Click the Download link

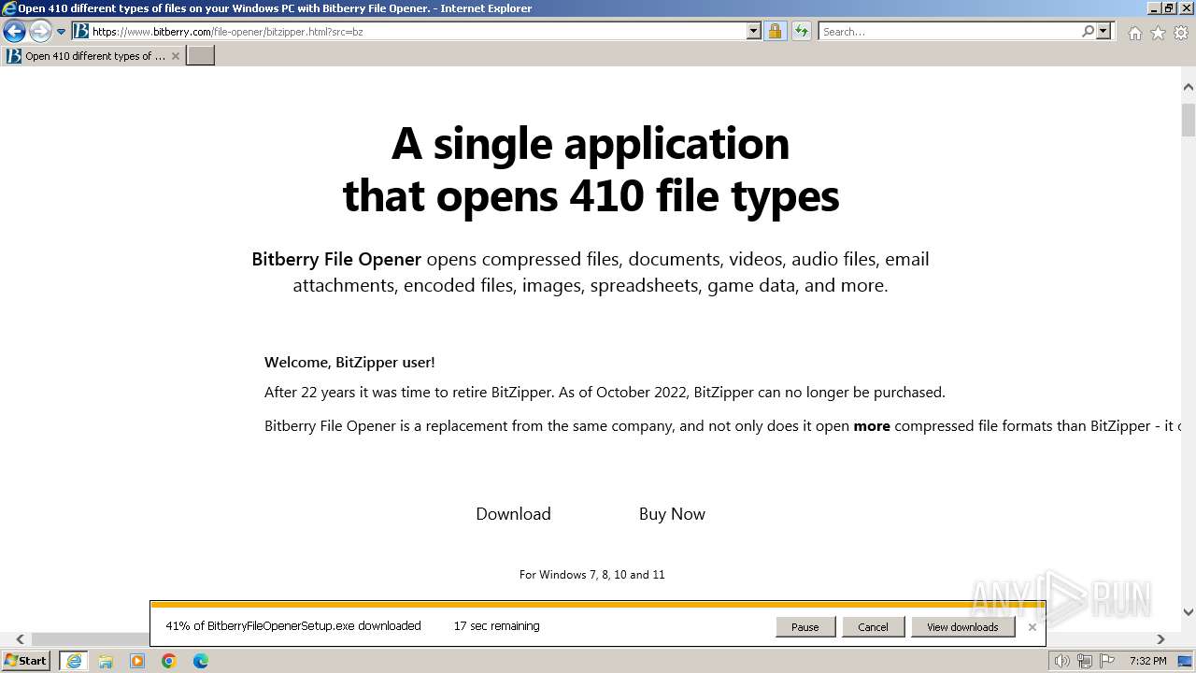tap(513, 514)
